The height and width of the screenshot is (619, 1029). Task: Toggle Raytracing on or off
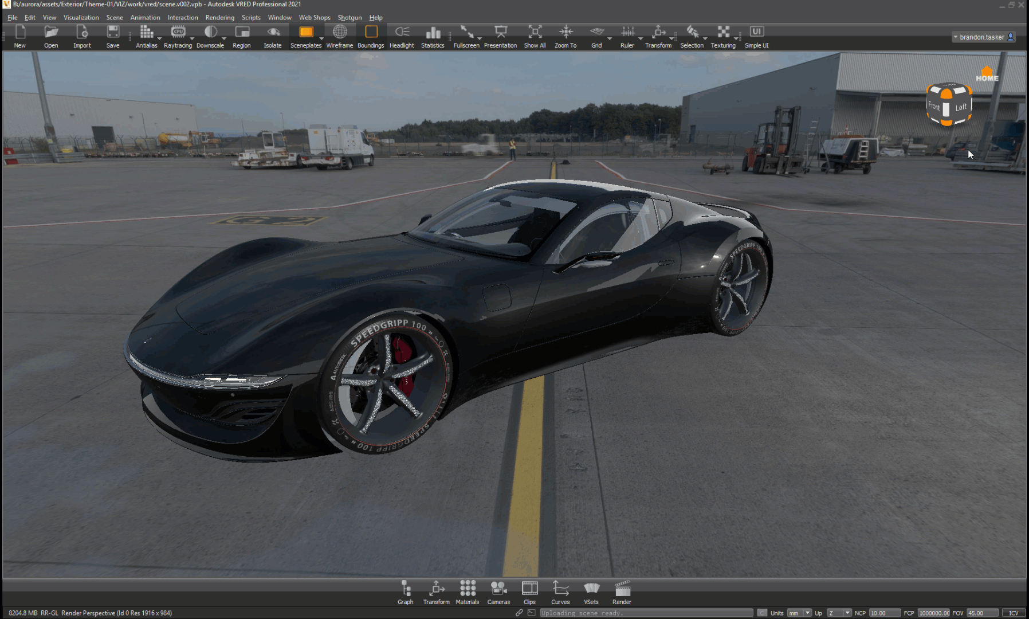click(x=178, y=34)
